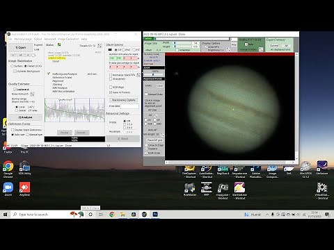Click in the Free field input
This screenshot has height=250, width=334.
click(129, 106)
